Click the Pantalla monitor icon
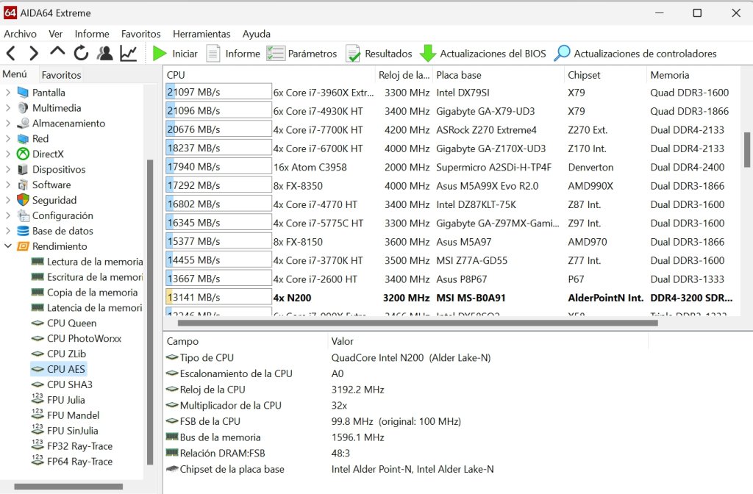 (23, 92)
